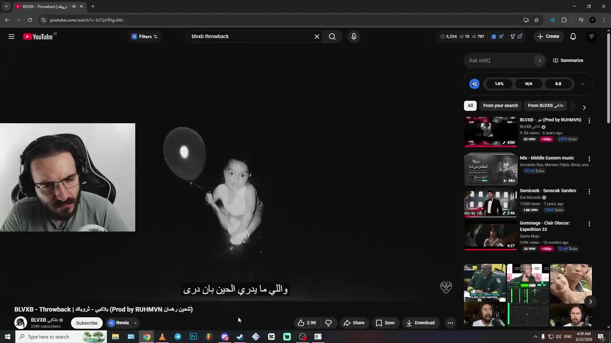Open the Semicenk - Sevecek Sandım thumbnail
The height and width of the screenshot is (343, 611).
491,202
